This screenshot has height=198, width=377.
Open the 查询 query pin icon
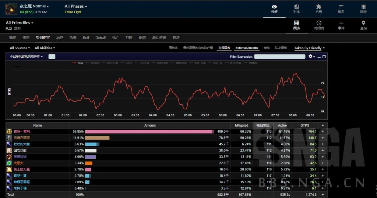[363, 25]
